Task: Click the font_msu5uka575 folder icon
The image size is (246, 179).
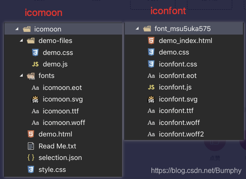Action: point(147,29)
